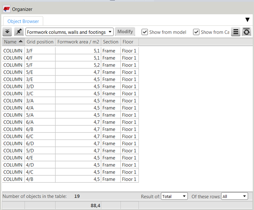Click the Grid position column header
The width and height of the screenshot is (254, 210).
[40, 42]
